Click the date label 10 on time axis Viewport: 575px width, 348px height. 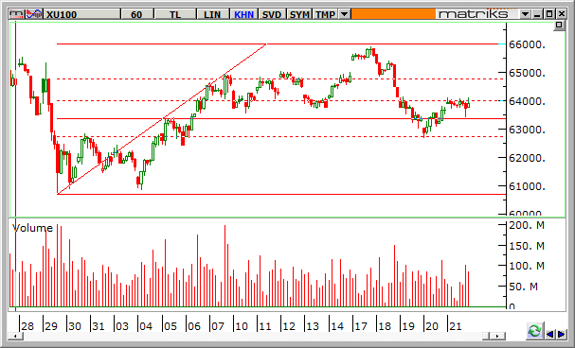(242, 325)
